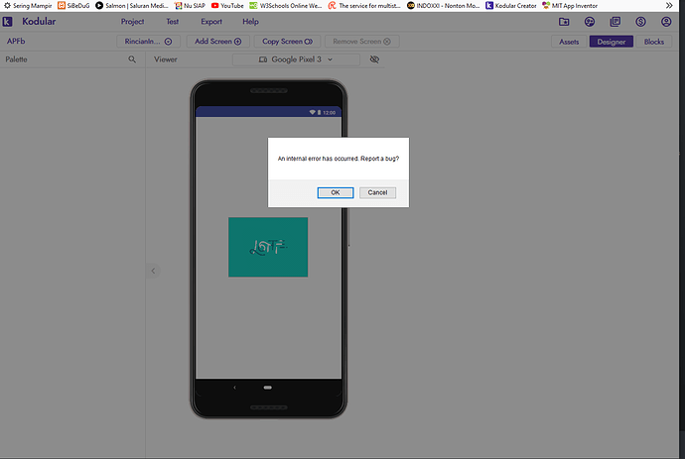The height and width of the screenshot is (459, 685).
Task: Open the SiBeDuG bookmark
Action: [73, 6]
